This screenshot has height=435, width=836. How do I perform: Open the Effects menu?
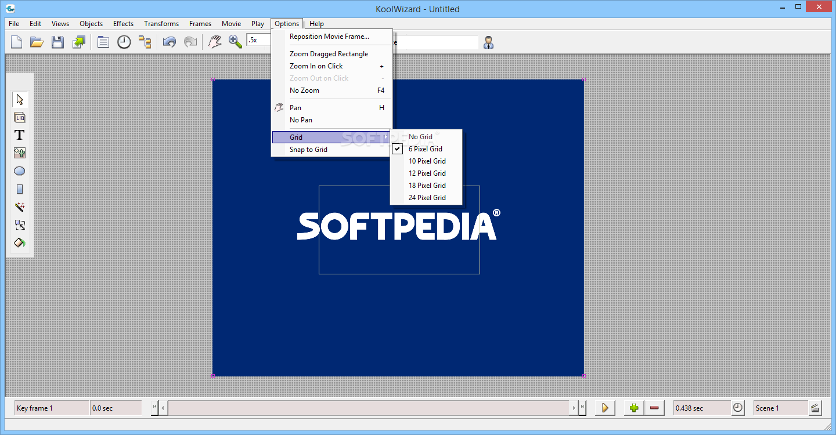tap(123, 24)
